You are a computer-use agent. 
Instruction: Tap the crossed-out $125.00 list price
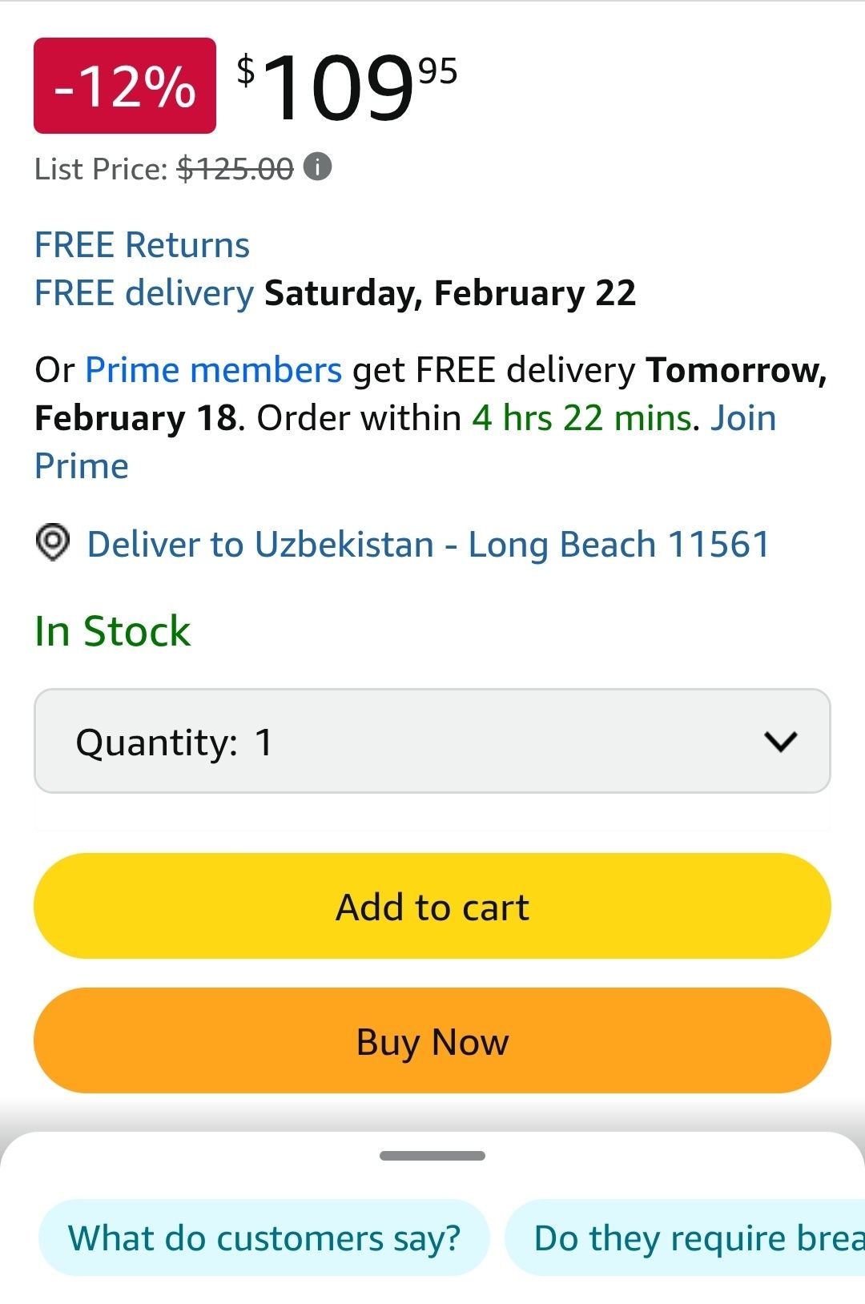[235, 169]
